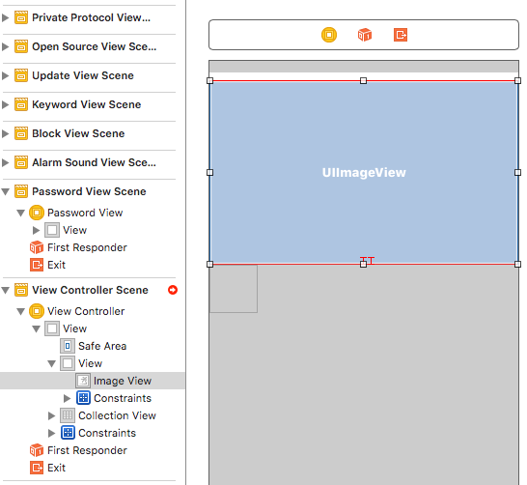Image resolution: width=527 pixels, height=485 pixels.
Task: Click the Update View Scene icon
Action: click(x=21, y=75)
